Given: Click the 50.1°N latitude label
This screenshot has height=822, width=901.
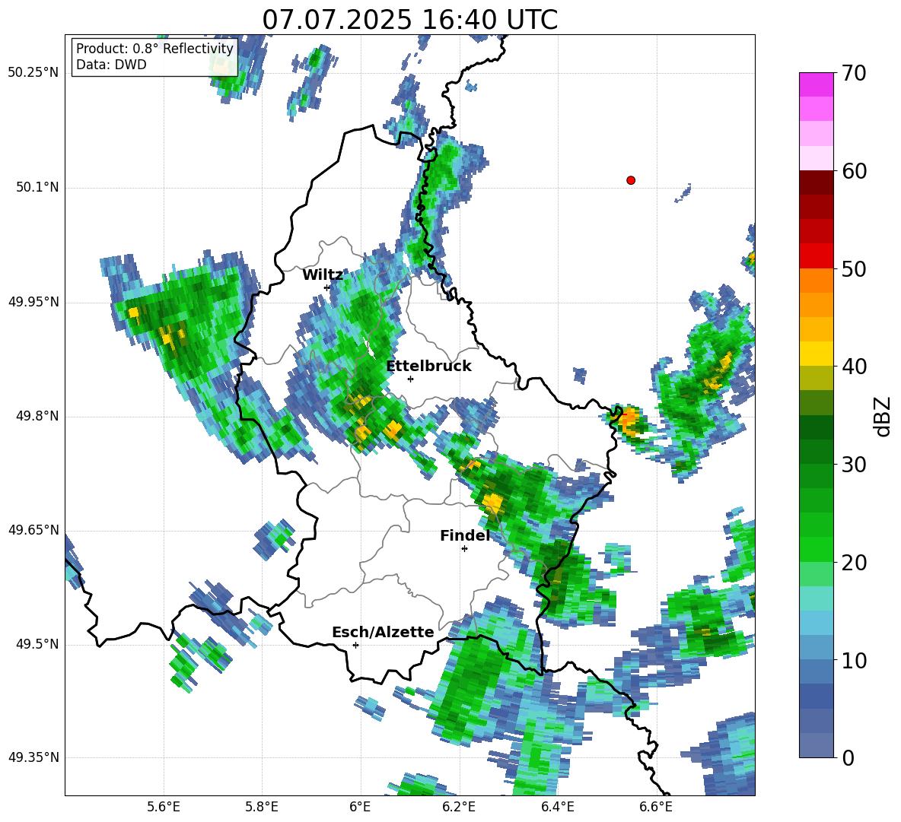Looking at the screenshot, I should [x=37, y=187].
